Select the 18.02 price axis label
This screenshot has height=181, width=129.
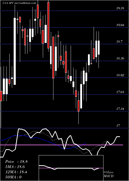(x=120, y=75)
